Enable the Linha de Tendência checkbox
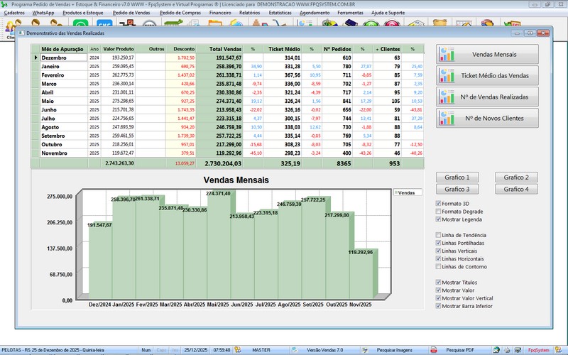 tap(437, 235)
